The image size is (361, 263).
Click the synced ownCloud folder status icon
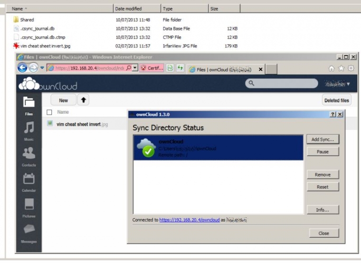[146, 148]
